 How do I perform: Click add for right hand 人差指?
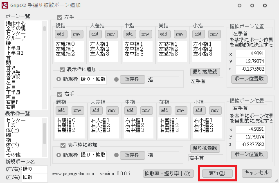click(x=96, y=110)
